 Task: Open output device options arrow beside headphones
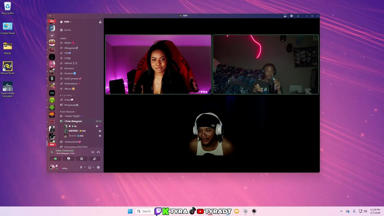click(x=93, y=167)
